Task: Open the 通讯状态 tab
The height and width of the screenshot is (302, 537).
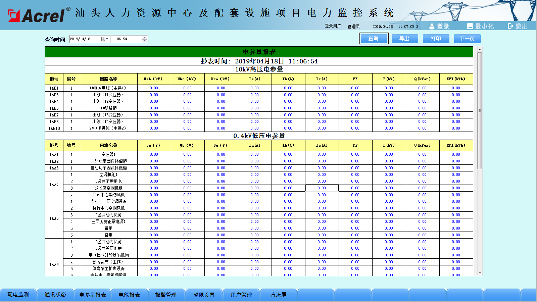Action: pyautogui.click(x=55, y=295)
